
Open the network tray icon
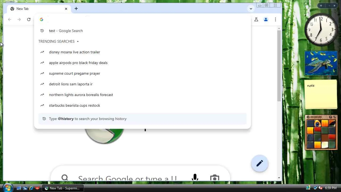[x=315, y=188]
